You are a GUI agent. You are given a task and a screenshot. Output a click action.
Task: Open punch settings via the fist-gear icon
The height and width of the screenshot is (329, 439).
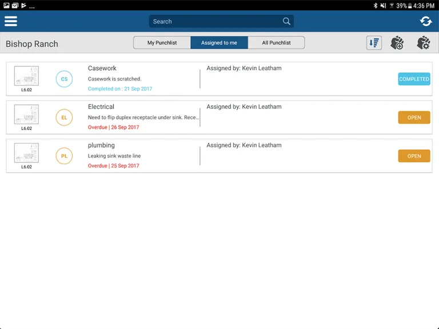point(423,43)
